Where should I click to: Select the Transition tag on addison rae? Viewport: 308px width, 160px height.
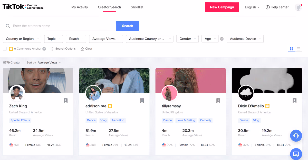tap(118, 120)
